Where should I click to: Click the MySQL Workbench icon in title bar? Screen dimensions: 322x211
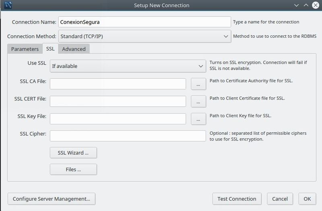(8, 5)
